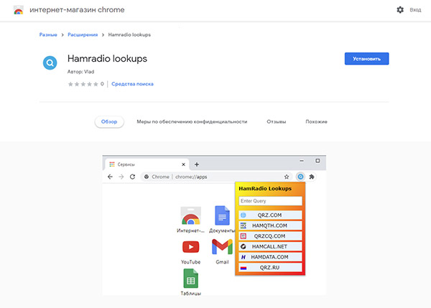Click the bookmark star in address bar

(287, 177)
